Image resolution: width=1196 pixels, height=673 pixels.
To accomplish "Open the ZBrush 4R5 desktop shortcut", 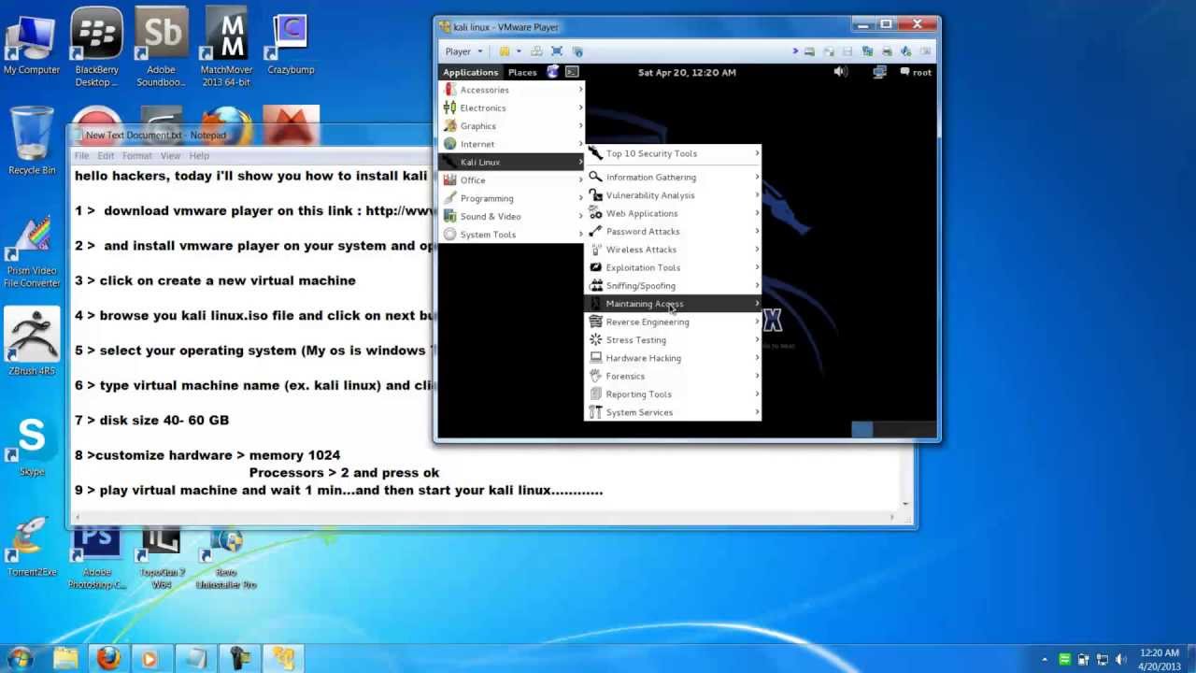I will coord(32,341).
